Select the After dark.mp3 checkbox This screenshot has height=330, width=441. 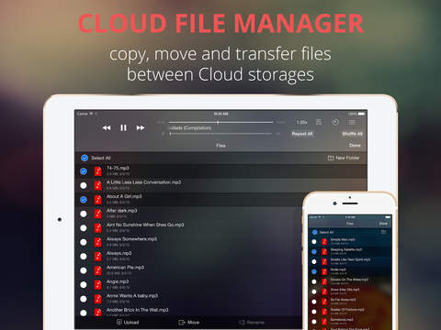[x=84, y=214]
